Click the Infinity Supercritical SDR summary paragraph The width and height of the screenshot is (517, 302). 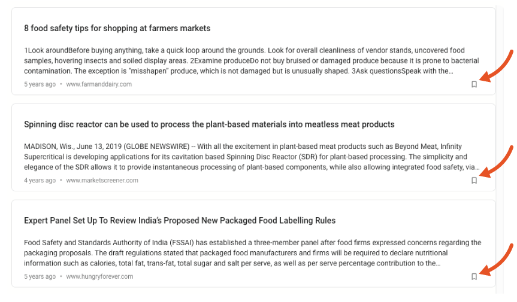point(252,157)
